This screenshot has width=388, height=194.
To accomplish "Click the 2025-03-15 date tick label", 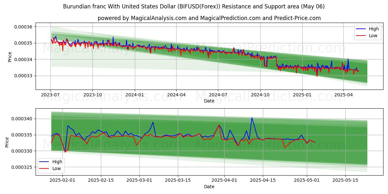I will coord(178,181).
